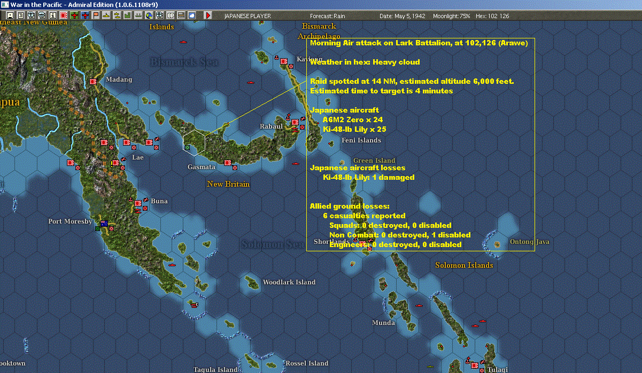The height and width of the screenshot is (373, 642).
Task: Click the Bismarck Archipelago label
Action: click(319, 31)
